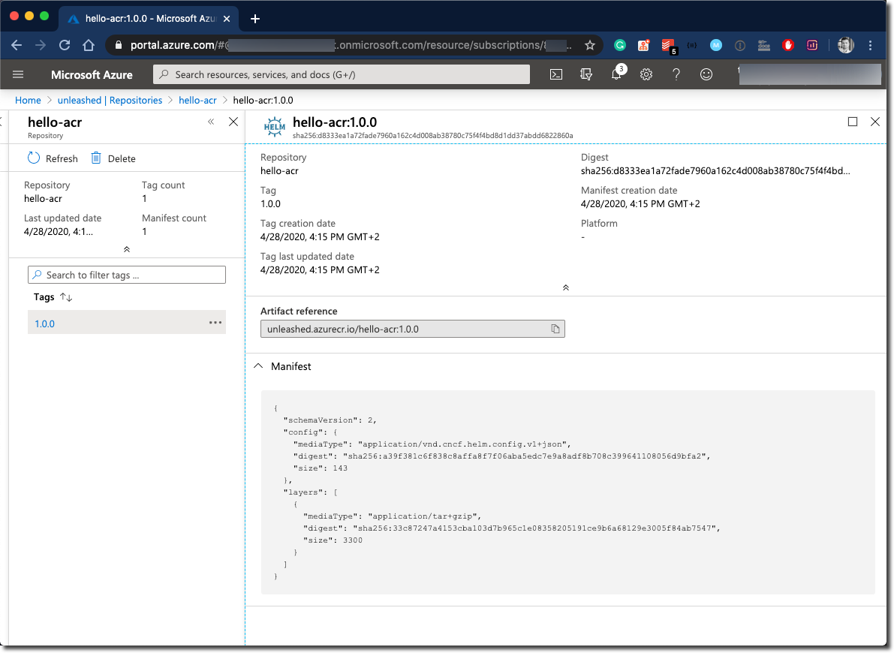The height and width of the screenshot is (653, 894).
Task: Refresh the repository
Action: pos(53,158)
